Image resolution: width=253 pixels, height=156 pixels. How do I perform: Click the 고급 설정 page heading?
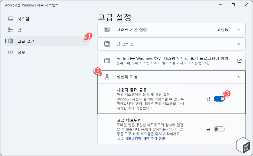[x=114, y=17]
